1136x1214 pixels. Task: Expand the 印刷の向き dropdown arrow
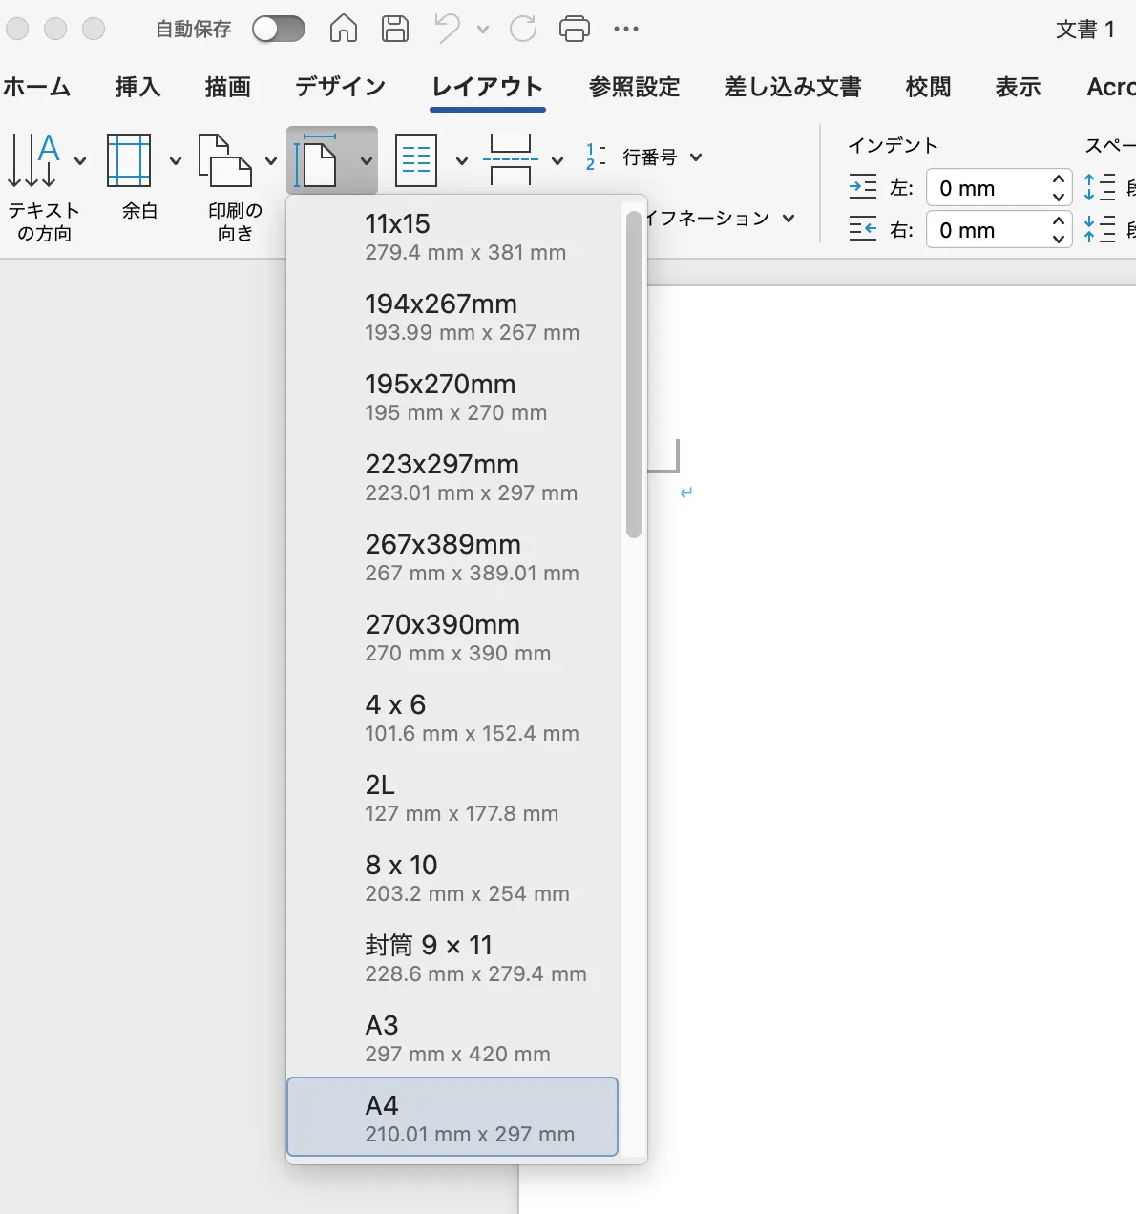pos(271,160)
